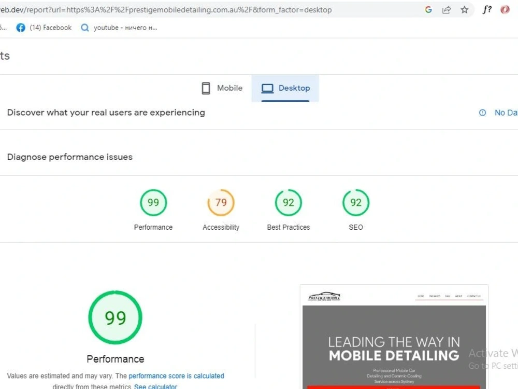This screenshot has width=518, height=389.
Task: Click the Accessibility label under the gauge
Action: pyautogui.click(x=221, y=227)
